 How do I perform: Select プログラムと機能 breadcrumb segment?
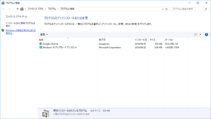[67, 9]
